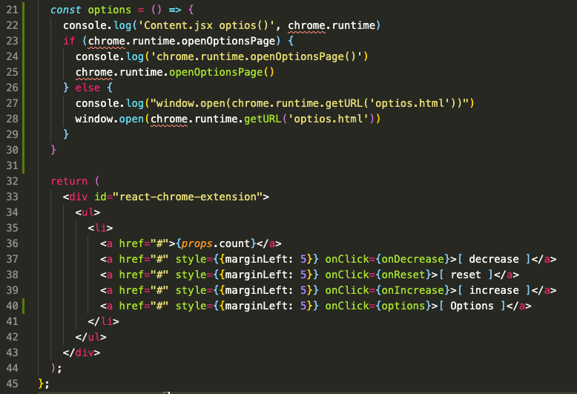Click the closing ');' on line 44

pos(56,368)
